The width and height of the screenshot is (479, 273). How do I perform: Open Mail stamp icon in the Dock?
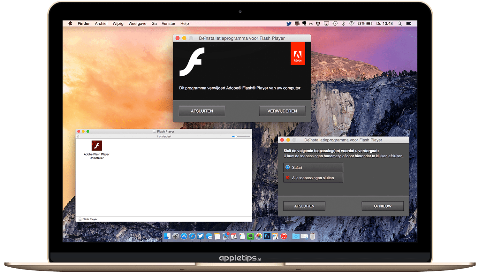coord(226,236)
